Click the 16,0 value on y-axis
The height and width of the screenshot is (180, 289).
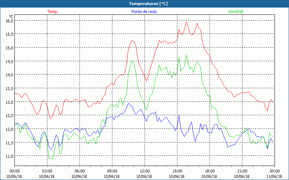(9, 21)
